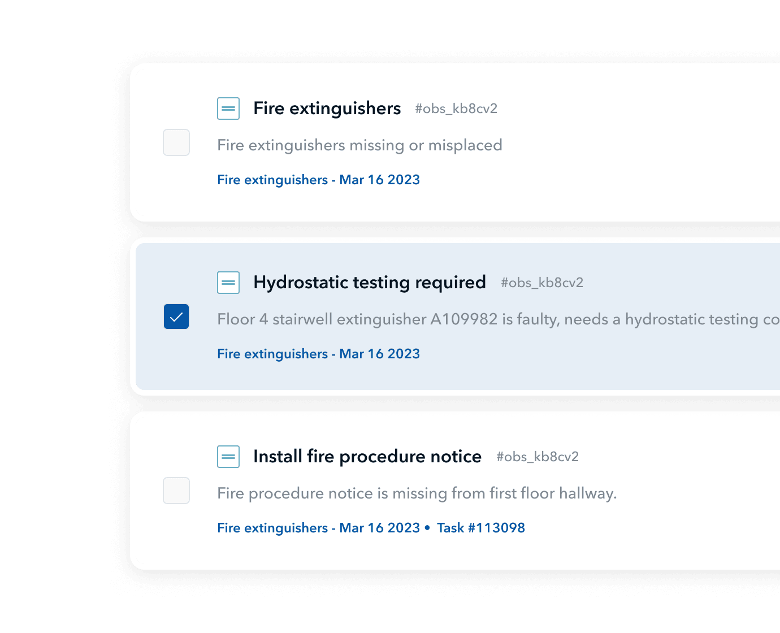Image resolution: width=780 pixels, height=633 pixels.
Task: Click the Floor 4 stairwell extinguisher A109982 description
Action: [x=499, y=319]
